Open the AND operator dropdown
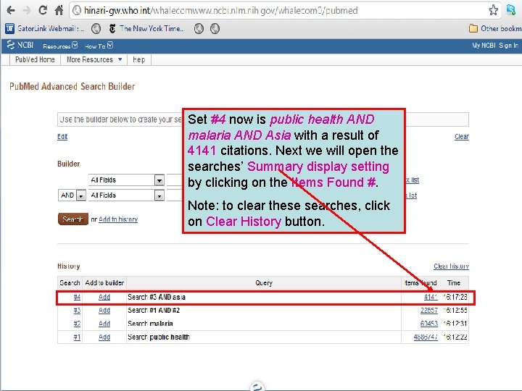The height and width of the screenshot is (391, 522). [72, 195]
